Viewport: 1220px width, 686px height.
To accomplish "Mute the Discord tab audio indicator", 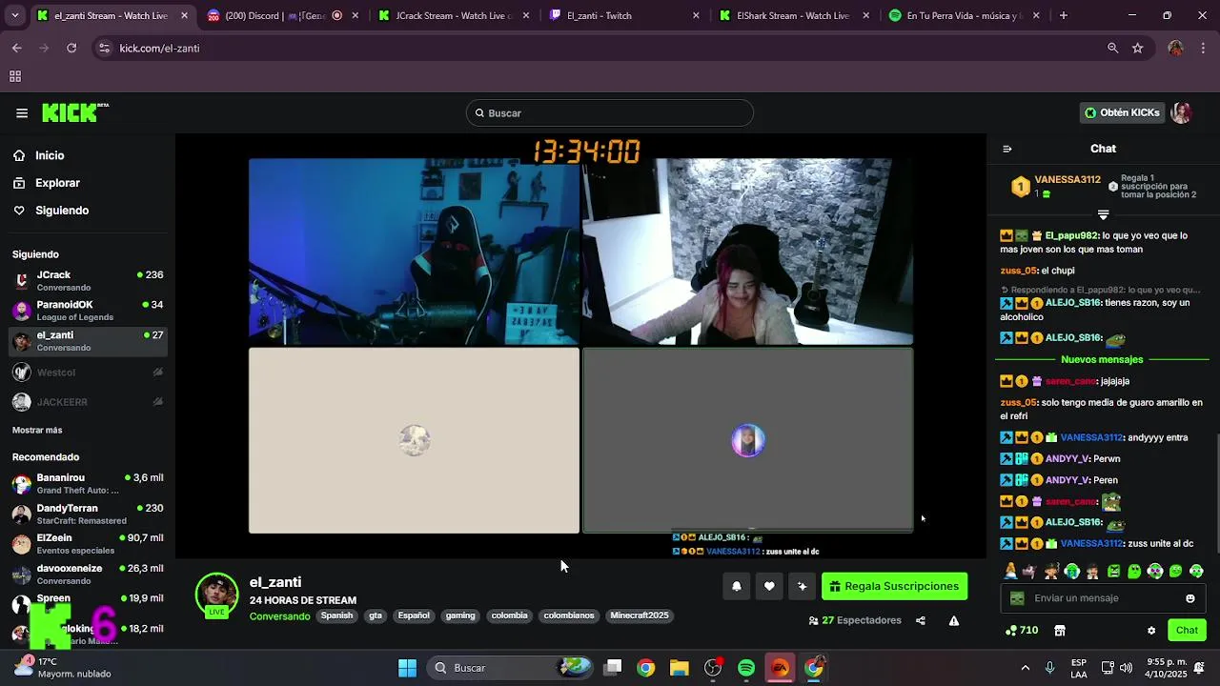I will [337, 15].
